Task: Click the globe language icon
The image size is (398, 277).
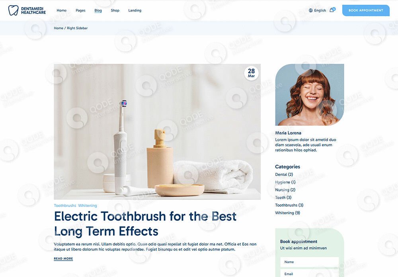Action: pos(311,10)
